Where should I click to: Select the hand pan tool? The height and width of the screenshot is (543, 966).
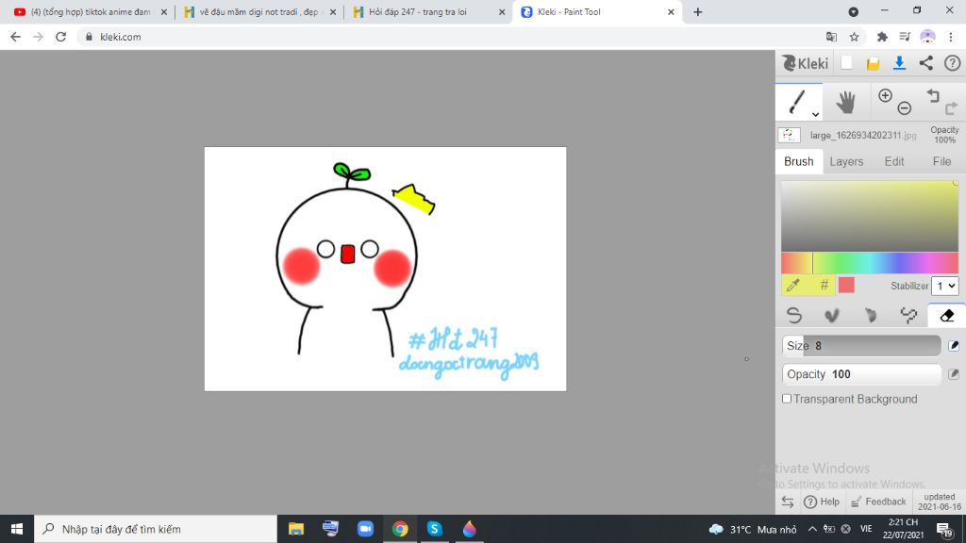[x=846, y=102]
